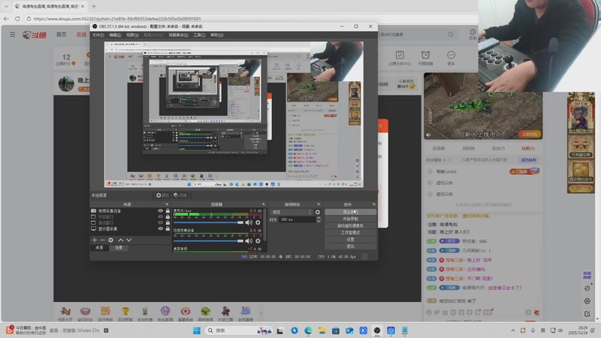Screen dimensions: 601x338
Task: Reload the browser page
Action: click(17, 18)
